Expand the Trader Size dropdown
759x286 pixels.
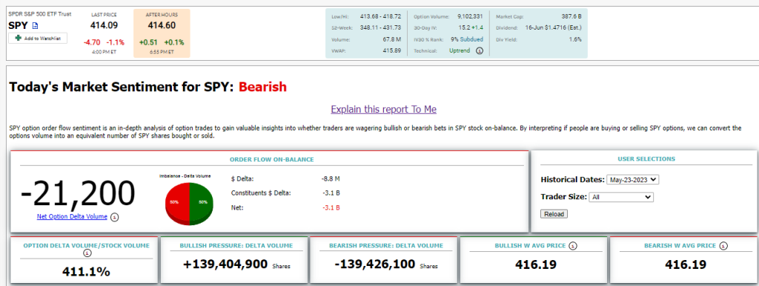pyautogui.click(x=621, y=197)
